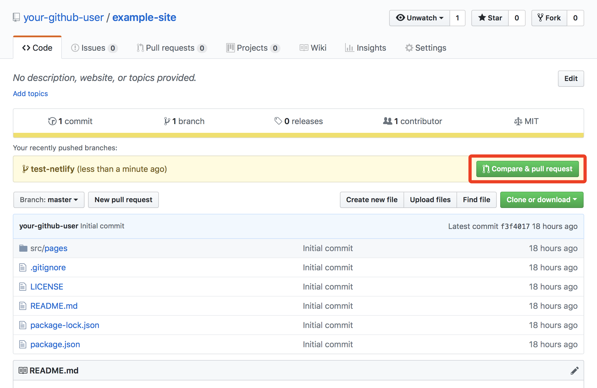The width and height of the screenshot is (597, 388).
Task: Click the repository book icon beside your-github-user
Action: click(16, 17)
